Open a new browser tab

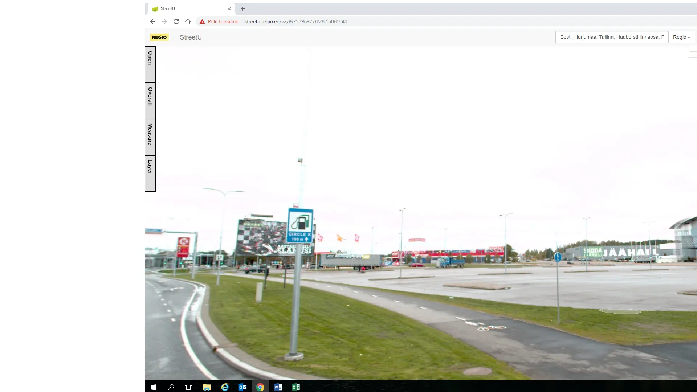click(243, 9)
